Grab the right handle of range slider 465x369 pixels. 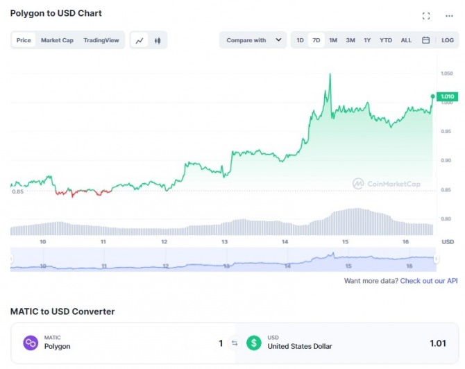tap(436, 259)
